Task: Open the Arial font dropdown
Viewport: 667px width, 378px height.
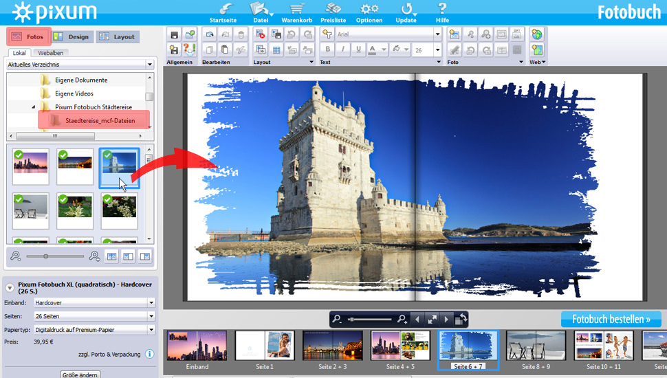Action: click(x=437, y=34)
